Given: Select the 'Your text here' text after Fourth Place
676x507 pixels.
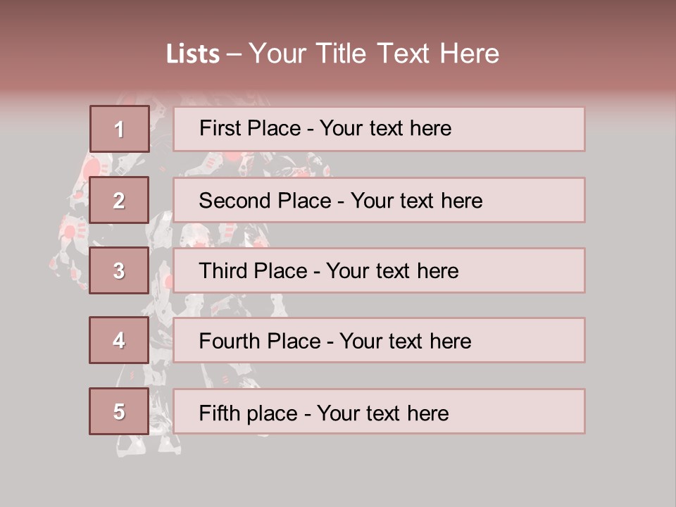Looking at the screenshot, I should (x=405, y=342).
